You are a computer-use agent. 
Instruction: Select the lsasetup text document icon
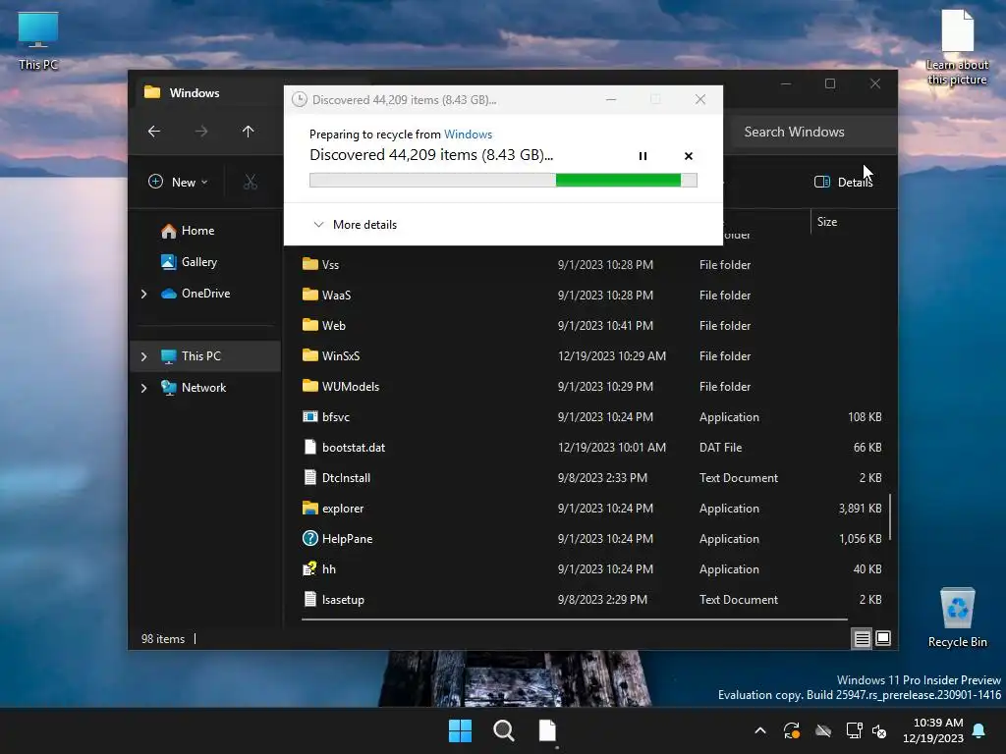pos(310,600)
